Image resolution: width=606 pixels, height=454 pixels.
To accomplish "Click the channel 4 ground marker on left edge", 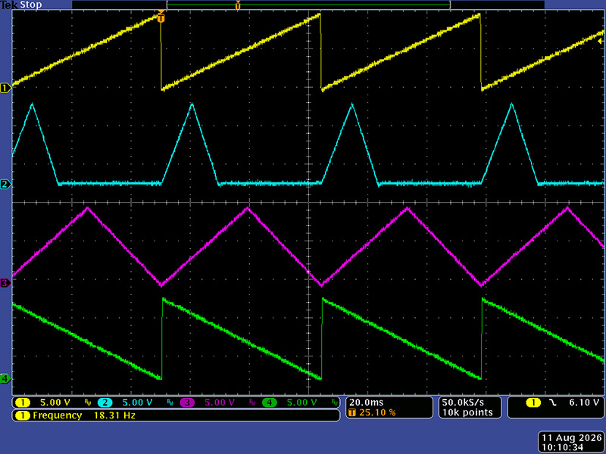I will tap(5, 378).
